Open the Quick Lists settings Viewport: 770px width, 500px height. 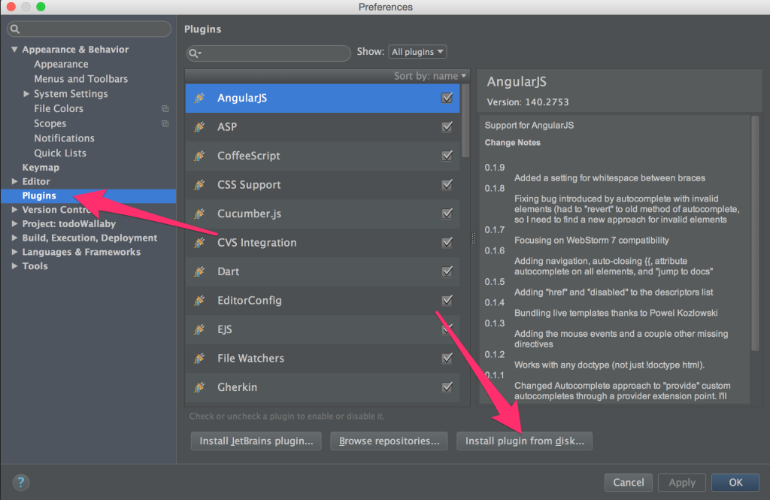[60, 153]
